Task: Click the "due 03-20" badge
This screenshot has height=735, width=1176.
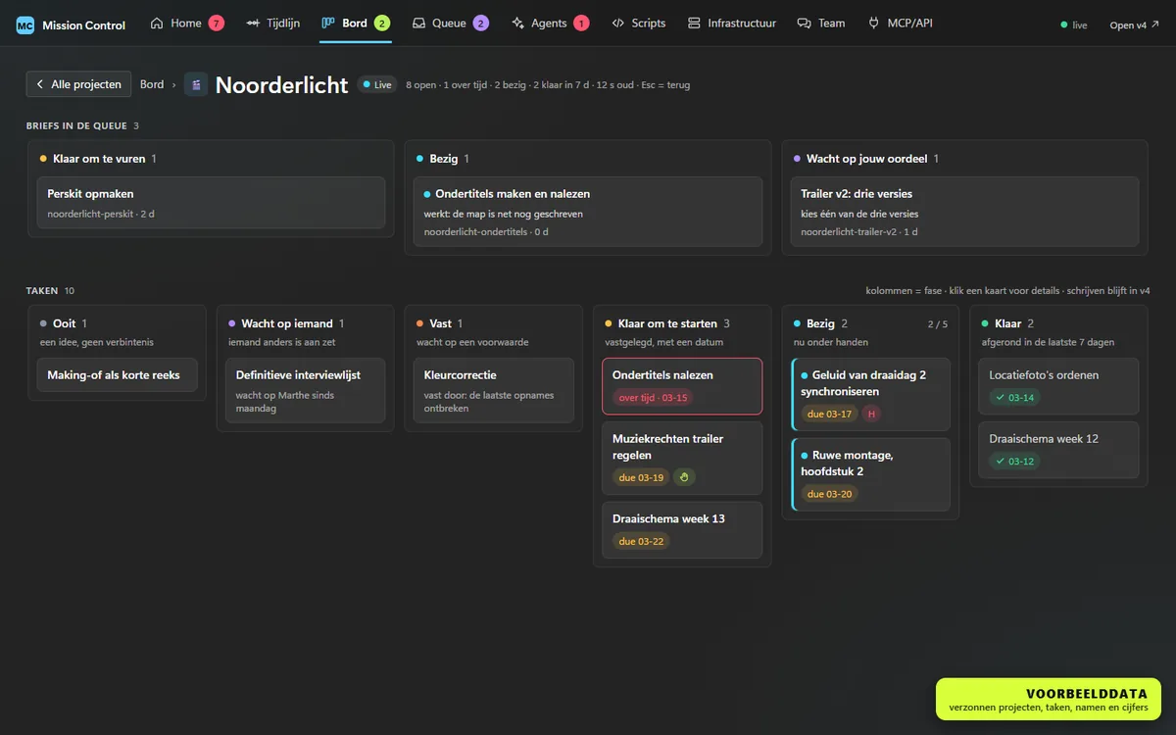Action: coord(829,494)
